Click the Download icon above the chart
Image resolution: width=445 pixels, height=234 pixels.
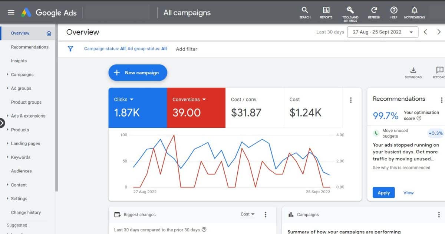point(413,71)
